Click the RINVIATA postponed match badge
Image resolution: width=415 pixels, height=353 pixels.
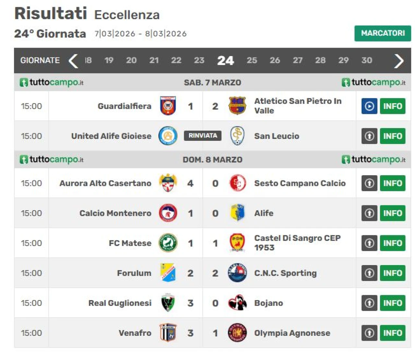[x=203, y=136]
